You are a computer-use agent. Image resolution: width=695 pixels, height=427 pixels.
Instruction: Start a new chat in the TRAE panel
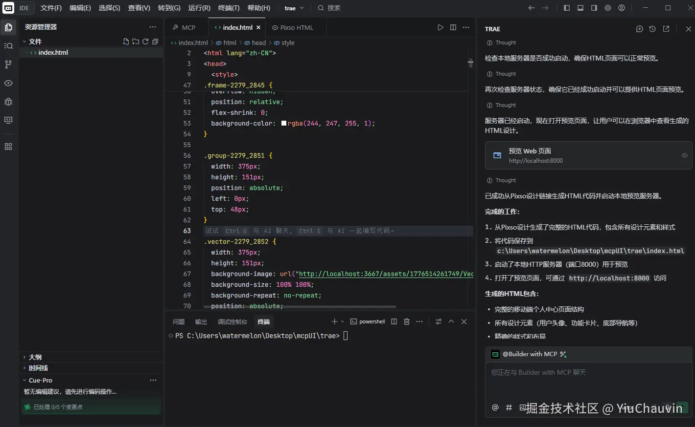tap(639, 29)
